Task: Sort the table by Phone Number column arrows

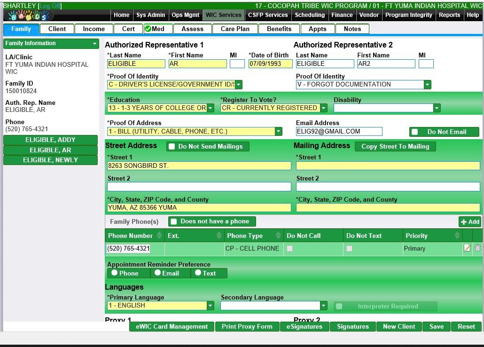Action: tap(159, 236)
